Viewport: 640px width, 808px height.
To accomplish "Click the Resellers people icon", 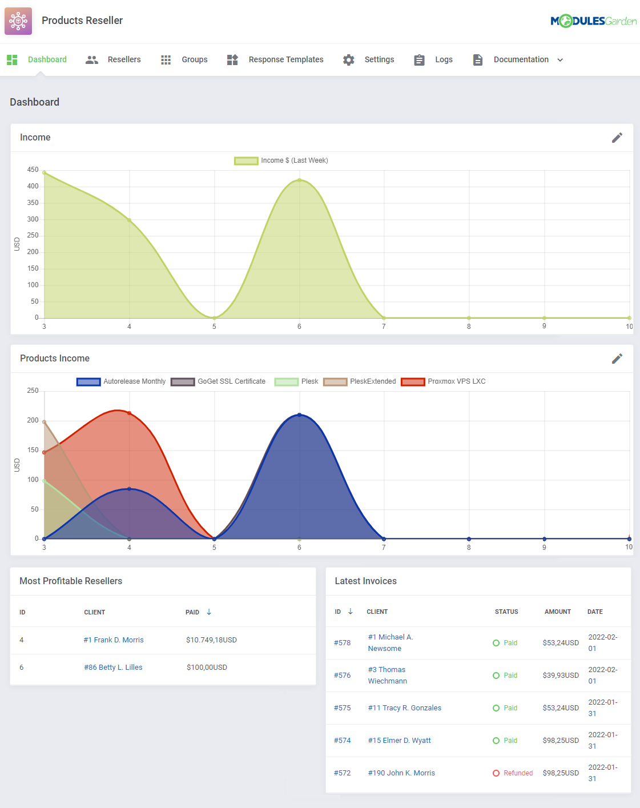I will coord(91,59).
